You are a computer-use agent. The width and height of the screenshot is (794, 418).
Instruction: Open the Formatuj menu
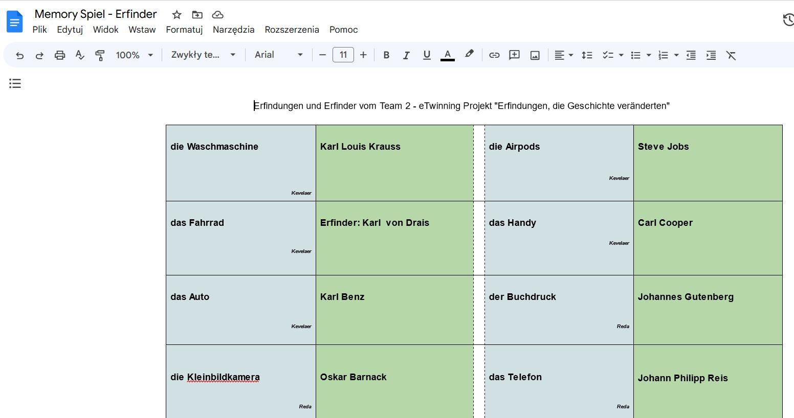(184, 30)
